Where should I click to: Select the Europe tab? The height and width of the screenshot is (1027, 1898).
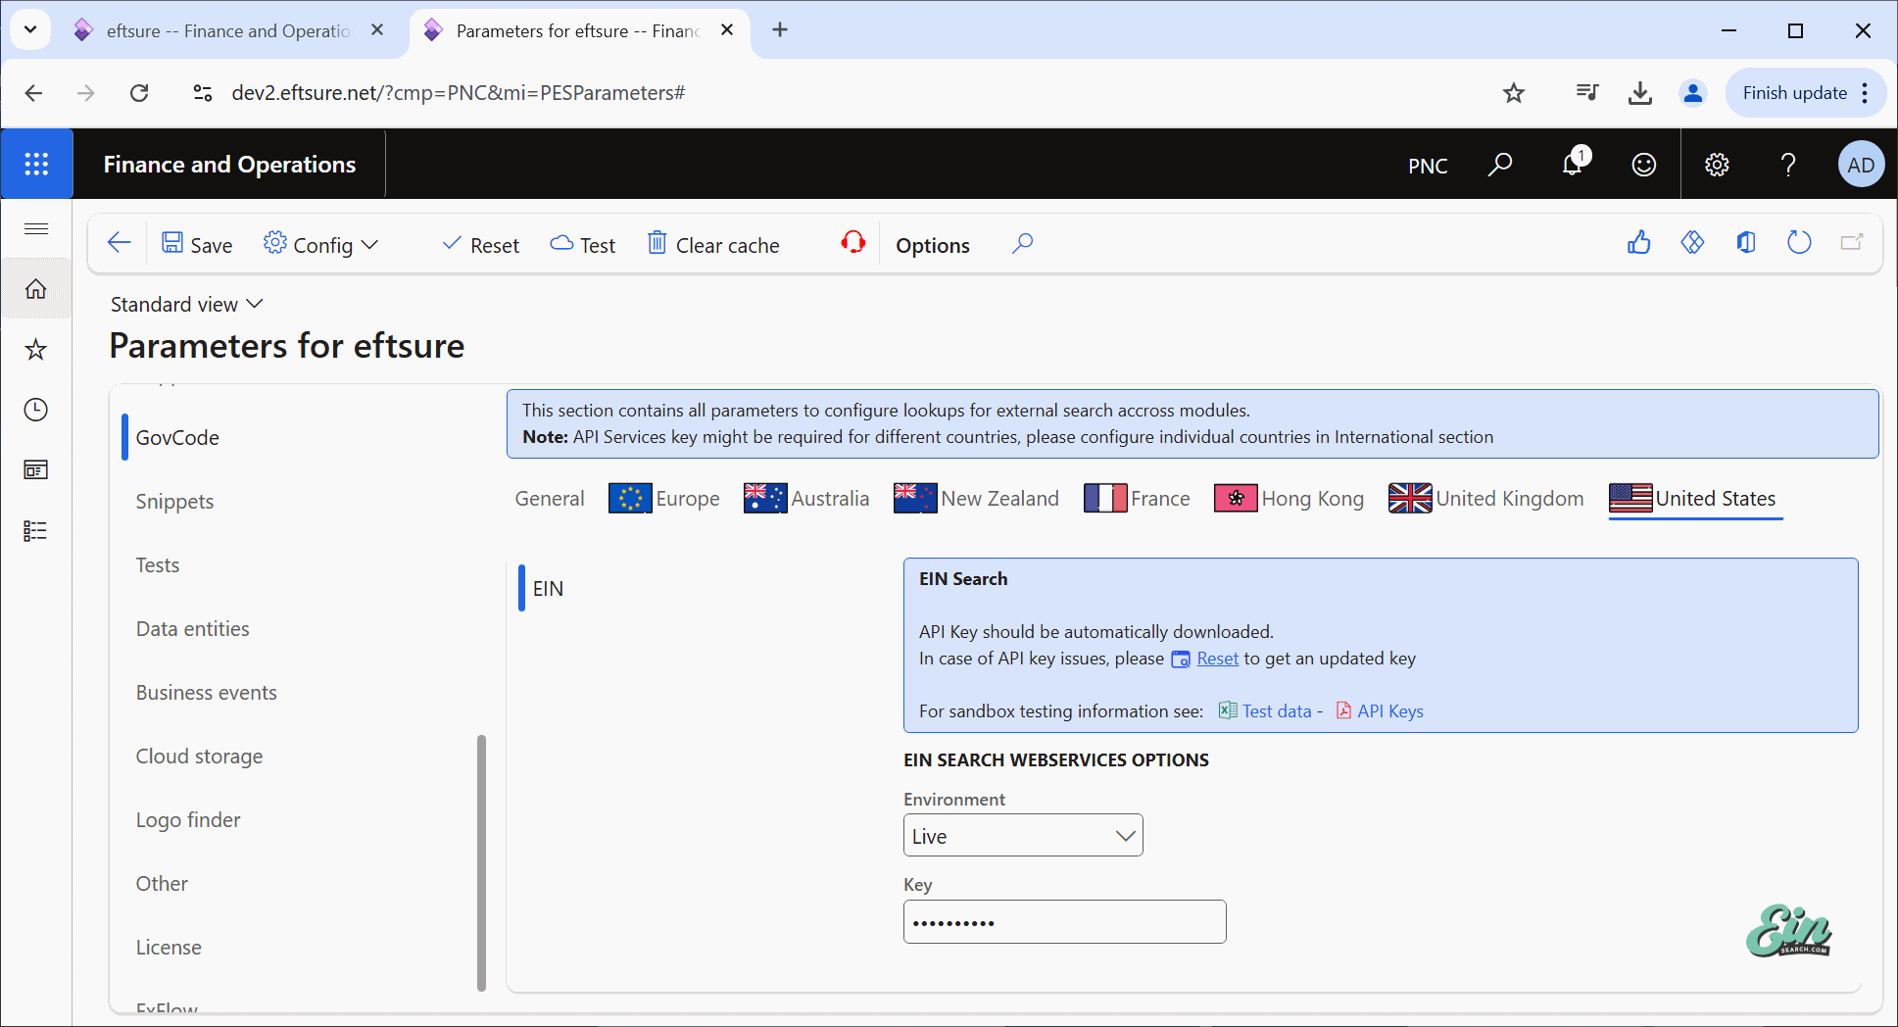(664, 499)
